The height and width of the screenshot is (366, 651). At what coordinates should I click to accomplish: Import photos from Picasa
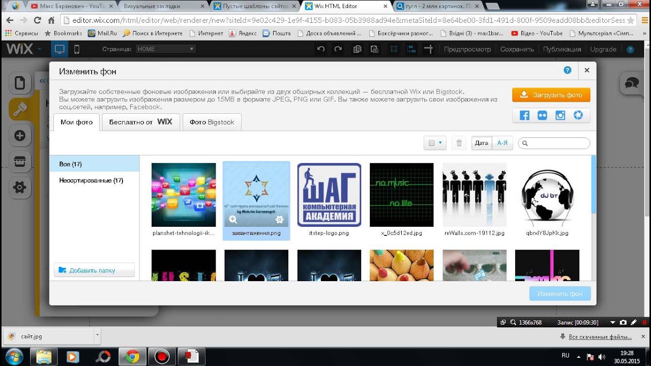578,115
